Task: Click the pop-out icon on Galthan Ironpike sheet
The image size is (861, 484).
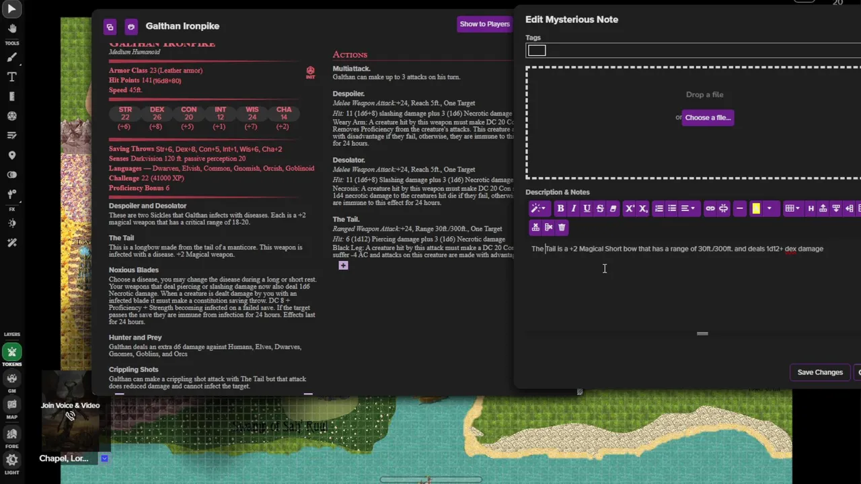Action: click(110, 27)
